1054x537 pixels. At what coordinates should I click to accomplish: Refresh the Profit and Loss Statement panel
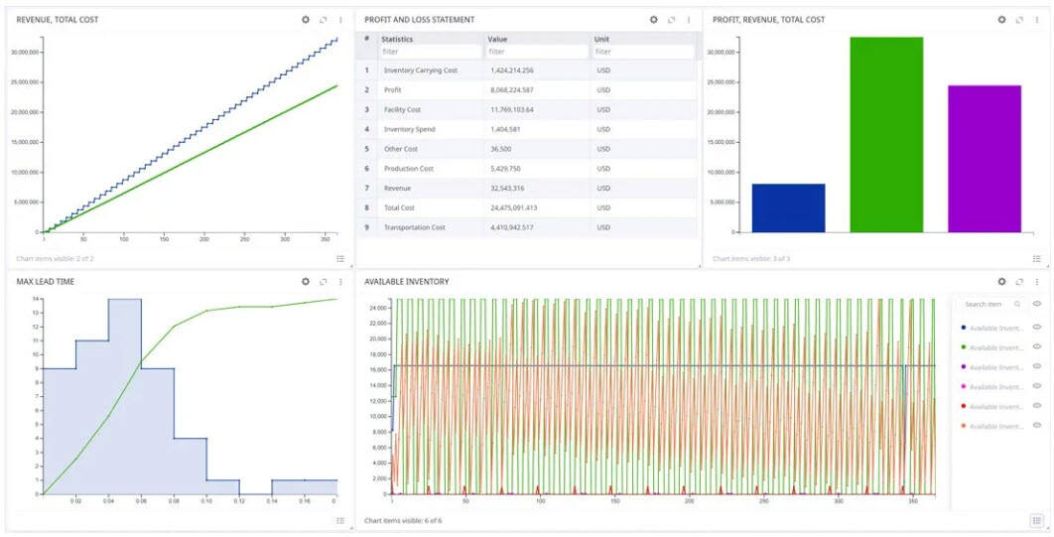(x=671, y=20)
